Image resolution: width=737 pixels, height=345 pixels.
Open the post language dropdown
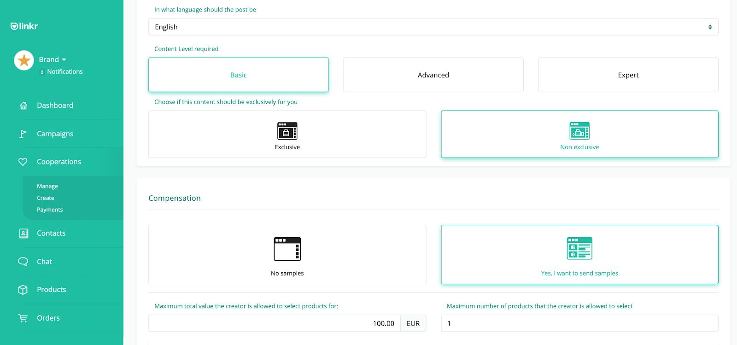coord(433,27)
